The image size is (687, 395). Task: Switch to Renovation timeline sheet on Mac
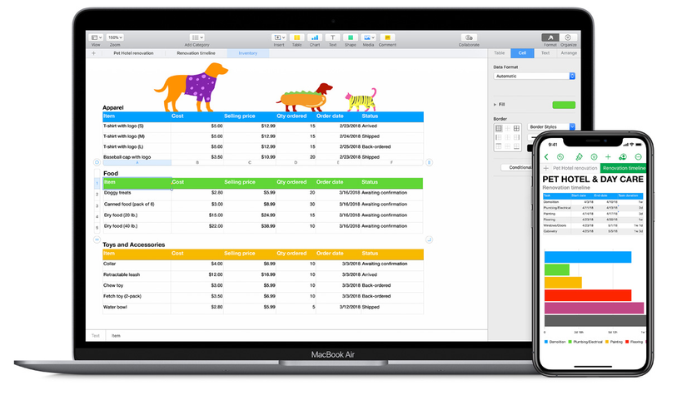coord(196,53)
